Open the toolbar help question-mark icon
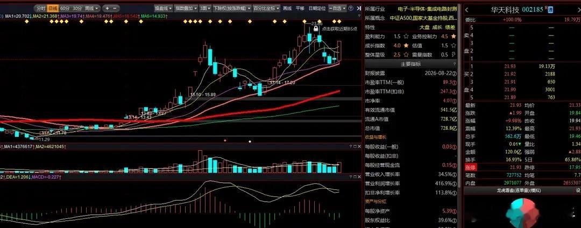581x228 pixels. [x=351, y=8]
